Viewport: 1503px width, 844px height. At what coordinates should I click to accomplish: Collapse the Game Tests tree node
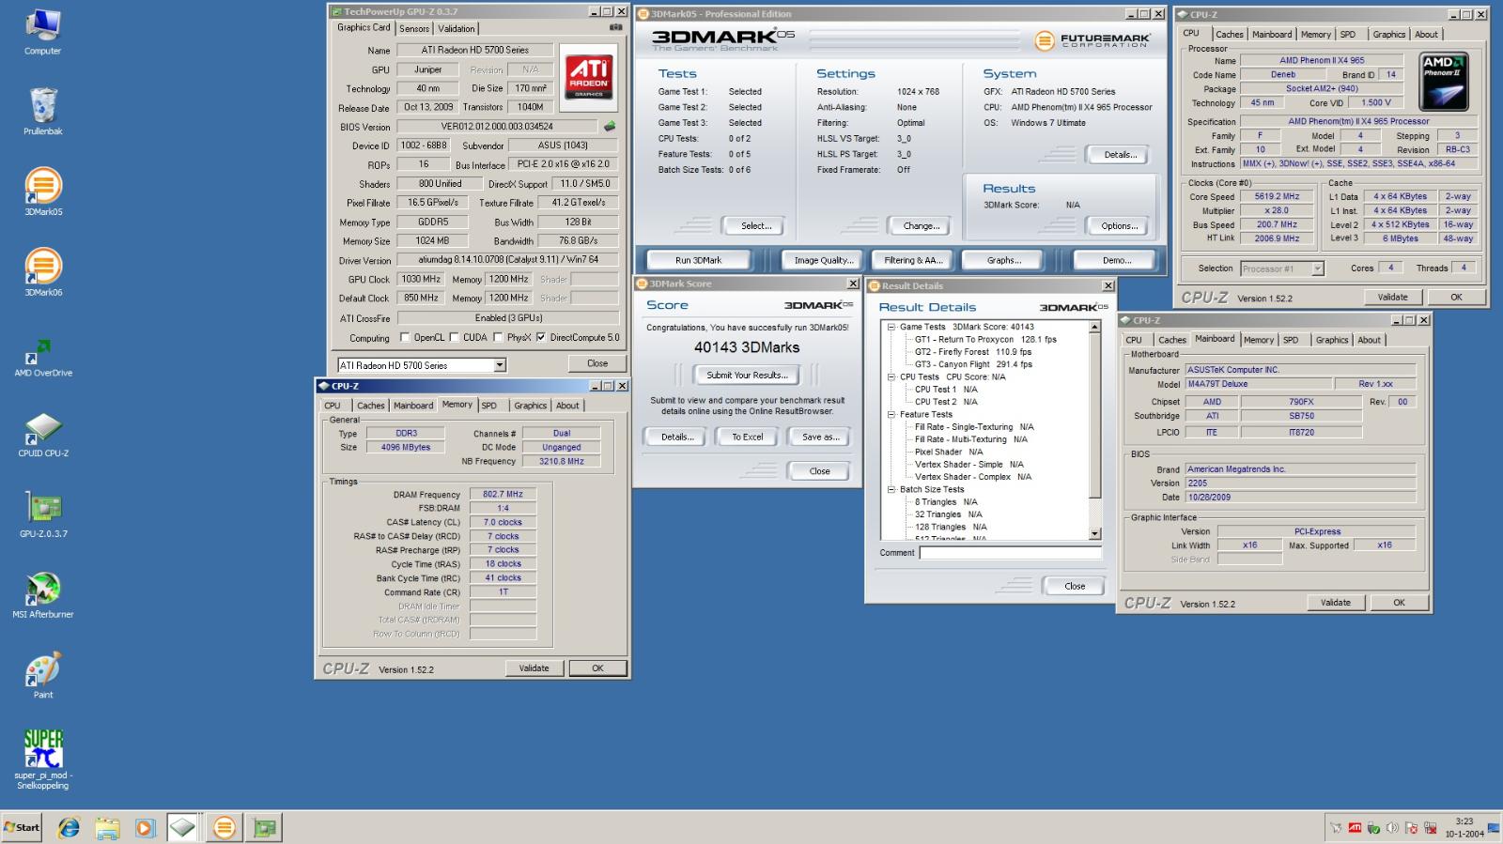891,327
